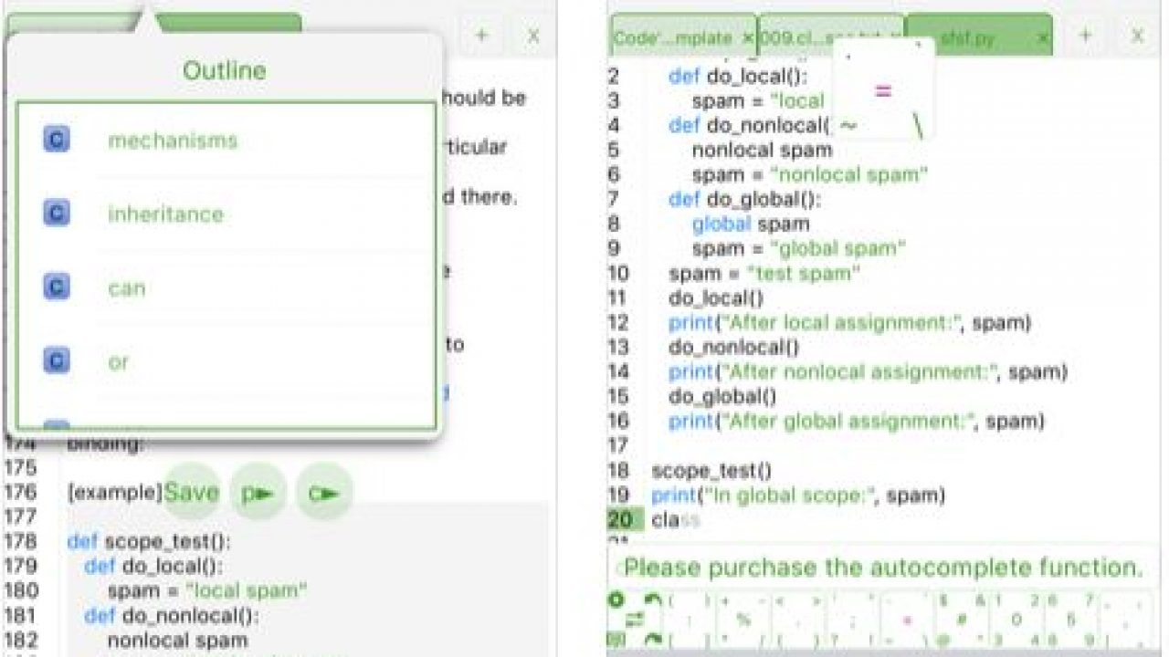Tap the backslash in the key popup

918,126
